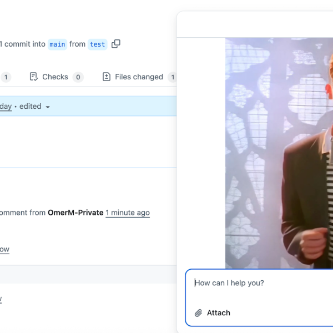
Task: Click the count badge left of Checks
Action: [6, 77]
